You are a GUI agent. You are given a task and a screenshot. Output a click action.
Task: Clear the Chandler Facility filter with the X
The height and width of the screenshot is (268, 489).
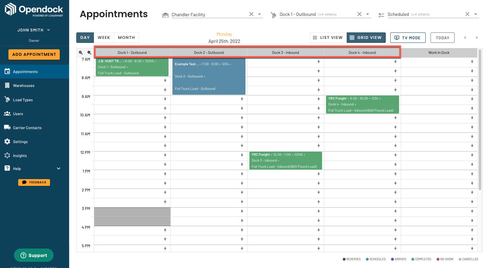(252, 14)
